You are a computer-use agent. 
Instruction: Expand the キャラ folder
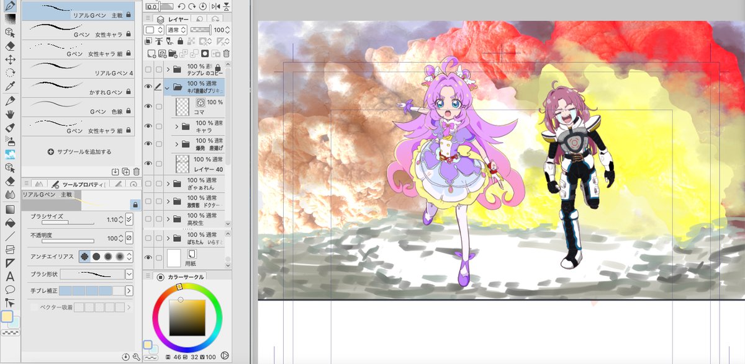click(177, 127)
